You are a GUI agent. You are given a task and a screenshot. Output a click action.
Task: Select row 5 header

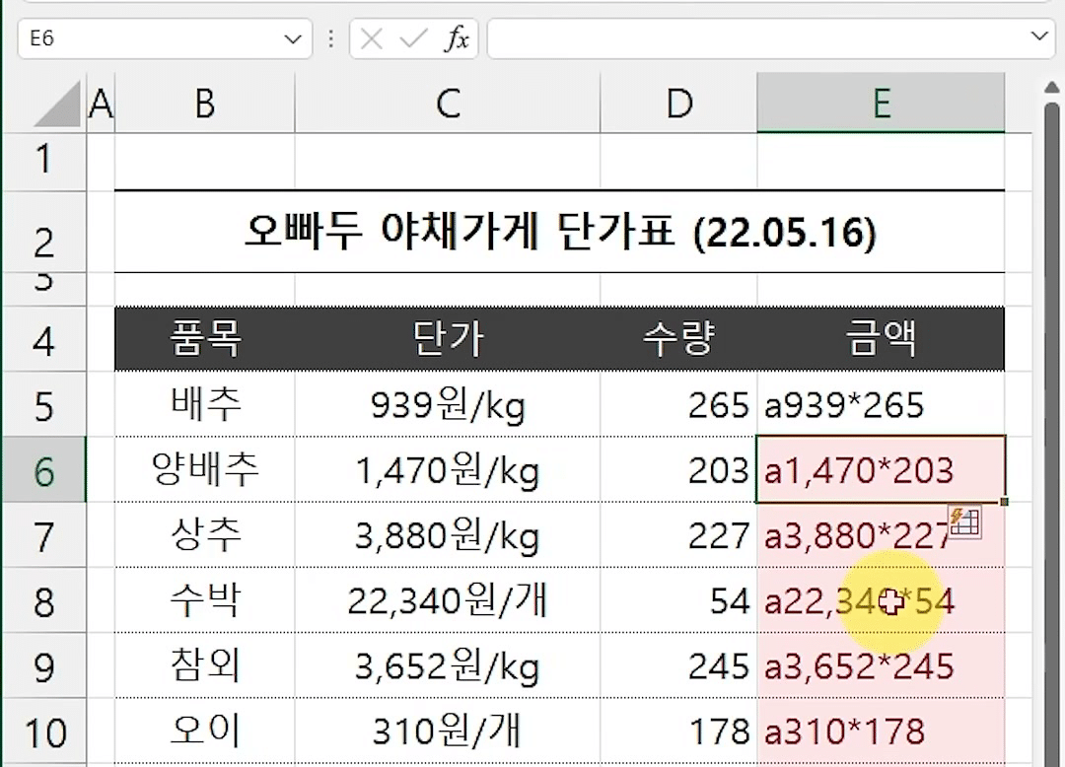pos(44,404)
